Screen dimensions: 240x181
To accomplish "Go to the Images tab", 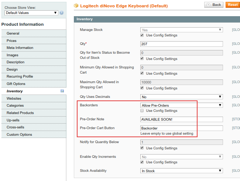I will 13,55.
